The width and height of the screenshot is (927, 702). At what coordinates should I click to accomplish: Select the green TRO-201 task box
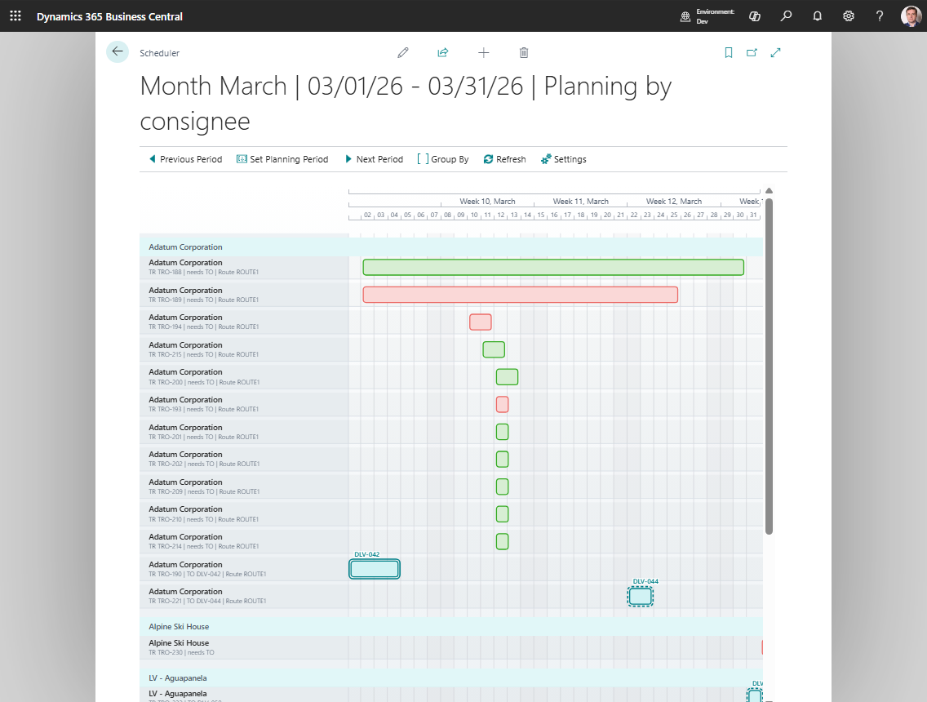[503, 432]
